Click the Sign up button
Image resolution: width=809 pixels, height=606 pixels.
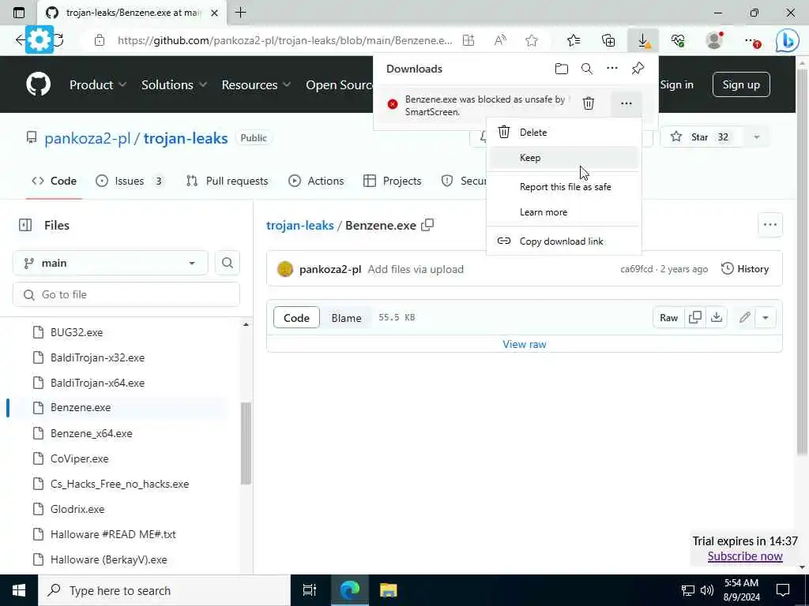741,84
